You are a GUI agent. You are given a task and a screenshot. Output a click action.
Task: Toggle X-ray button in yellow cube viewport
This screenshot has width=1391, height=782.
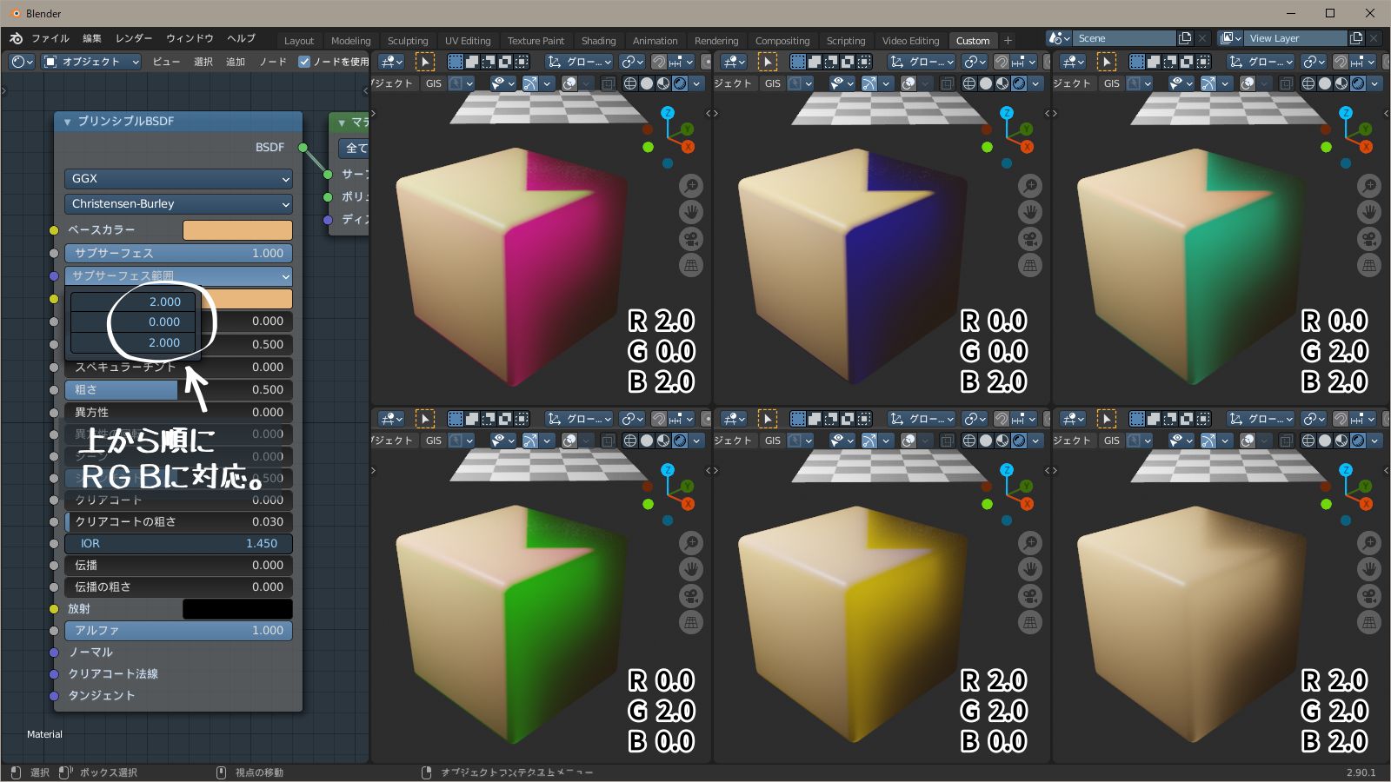click(947, 441)
